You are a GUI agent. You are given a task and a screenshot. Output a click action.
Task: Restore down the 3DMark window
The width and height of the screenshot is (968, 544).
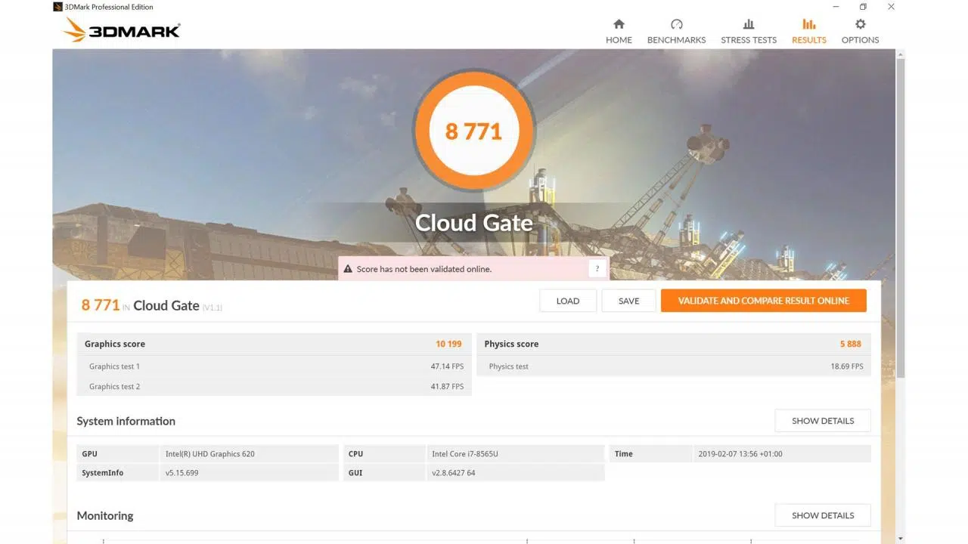point(863,7)
